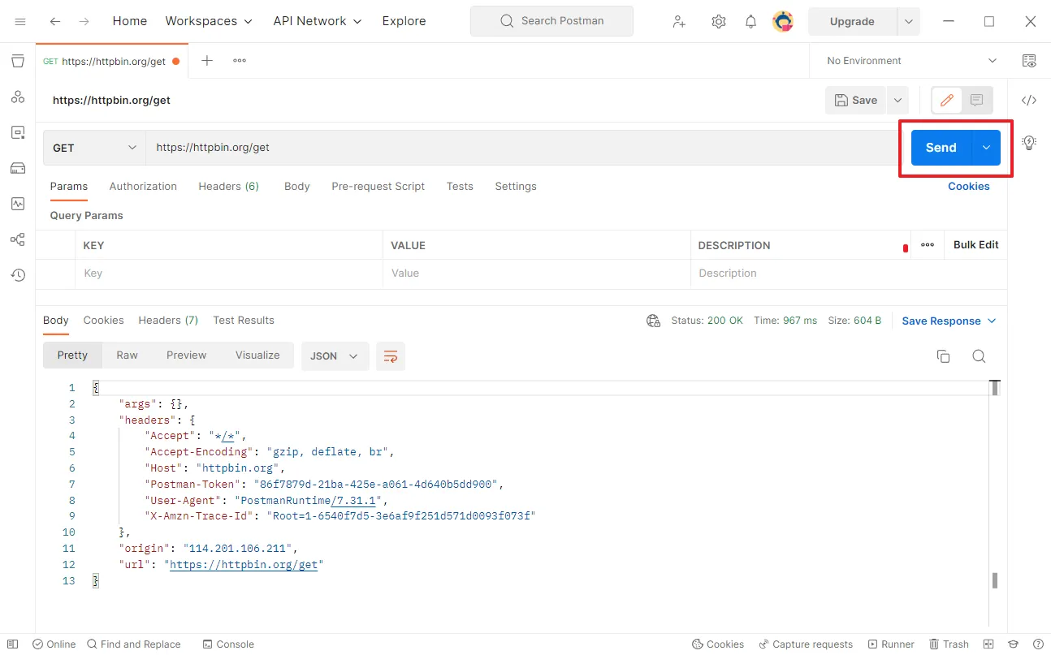
Task: Open History in the left sidebar
Action: 18,275
